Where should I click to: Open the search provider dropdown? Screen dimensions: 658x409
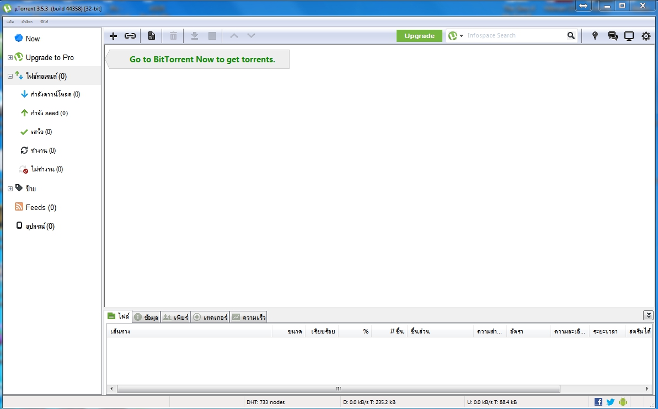click(461, 36)
